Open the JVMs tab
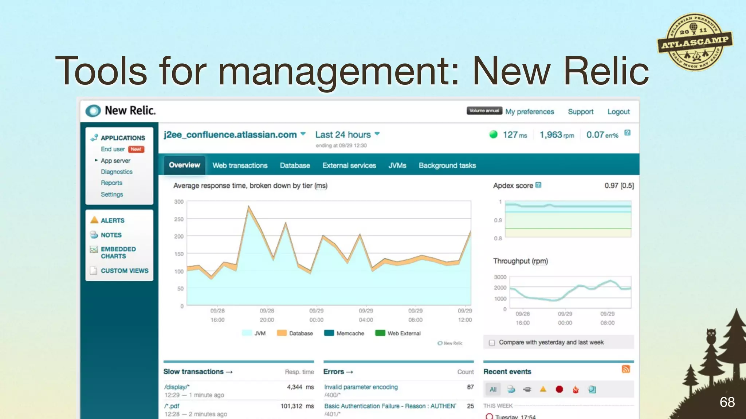The image size is (746, 419). [x=397, y=165]
